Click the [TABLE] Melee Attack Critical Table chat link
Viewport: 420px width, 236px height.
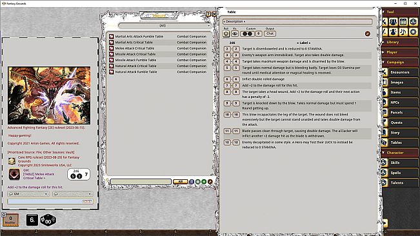coord(39,176)
